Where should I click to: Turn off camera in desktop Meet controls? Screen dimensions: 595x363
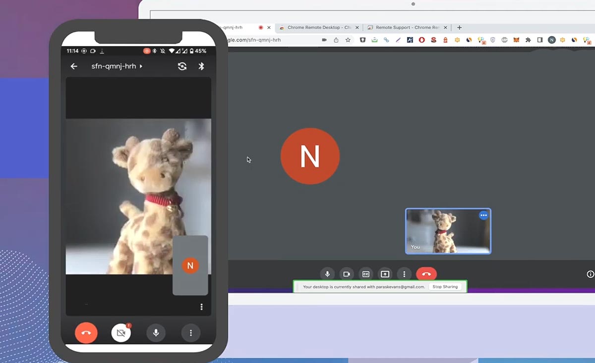pyautogui.click(x=347, y=274)
